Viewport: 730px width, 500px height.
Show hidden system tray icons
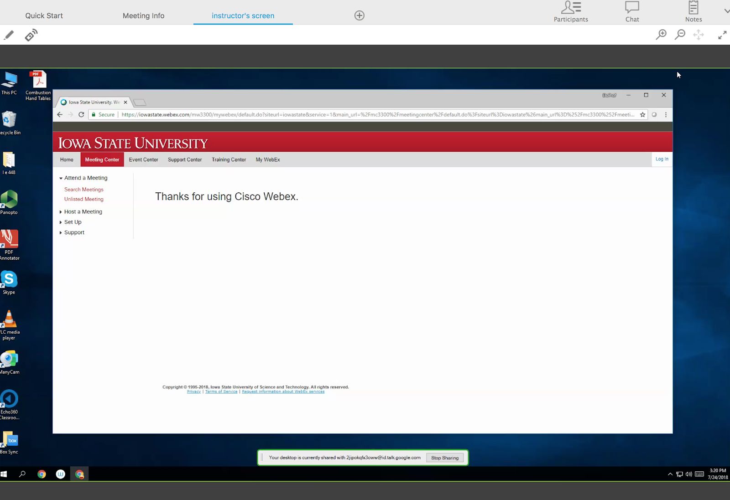click(x=670, y=474)
